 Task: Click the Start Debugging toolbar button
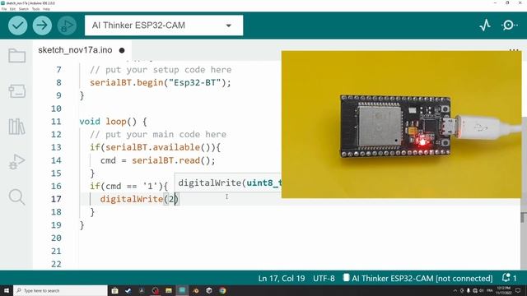(x=67, y=25)
